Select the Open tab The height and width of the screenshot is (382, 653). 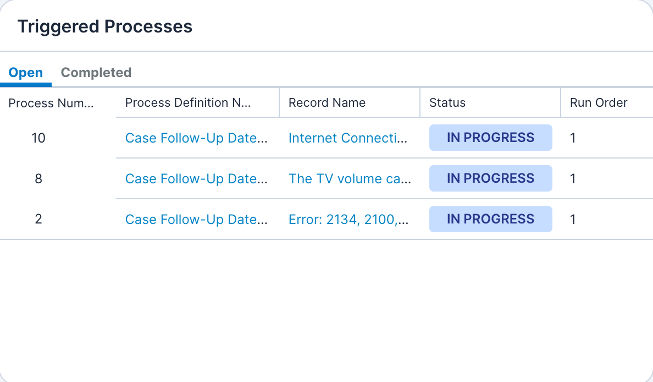26,72
